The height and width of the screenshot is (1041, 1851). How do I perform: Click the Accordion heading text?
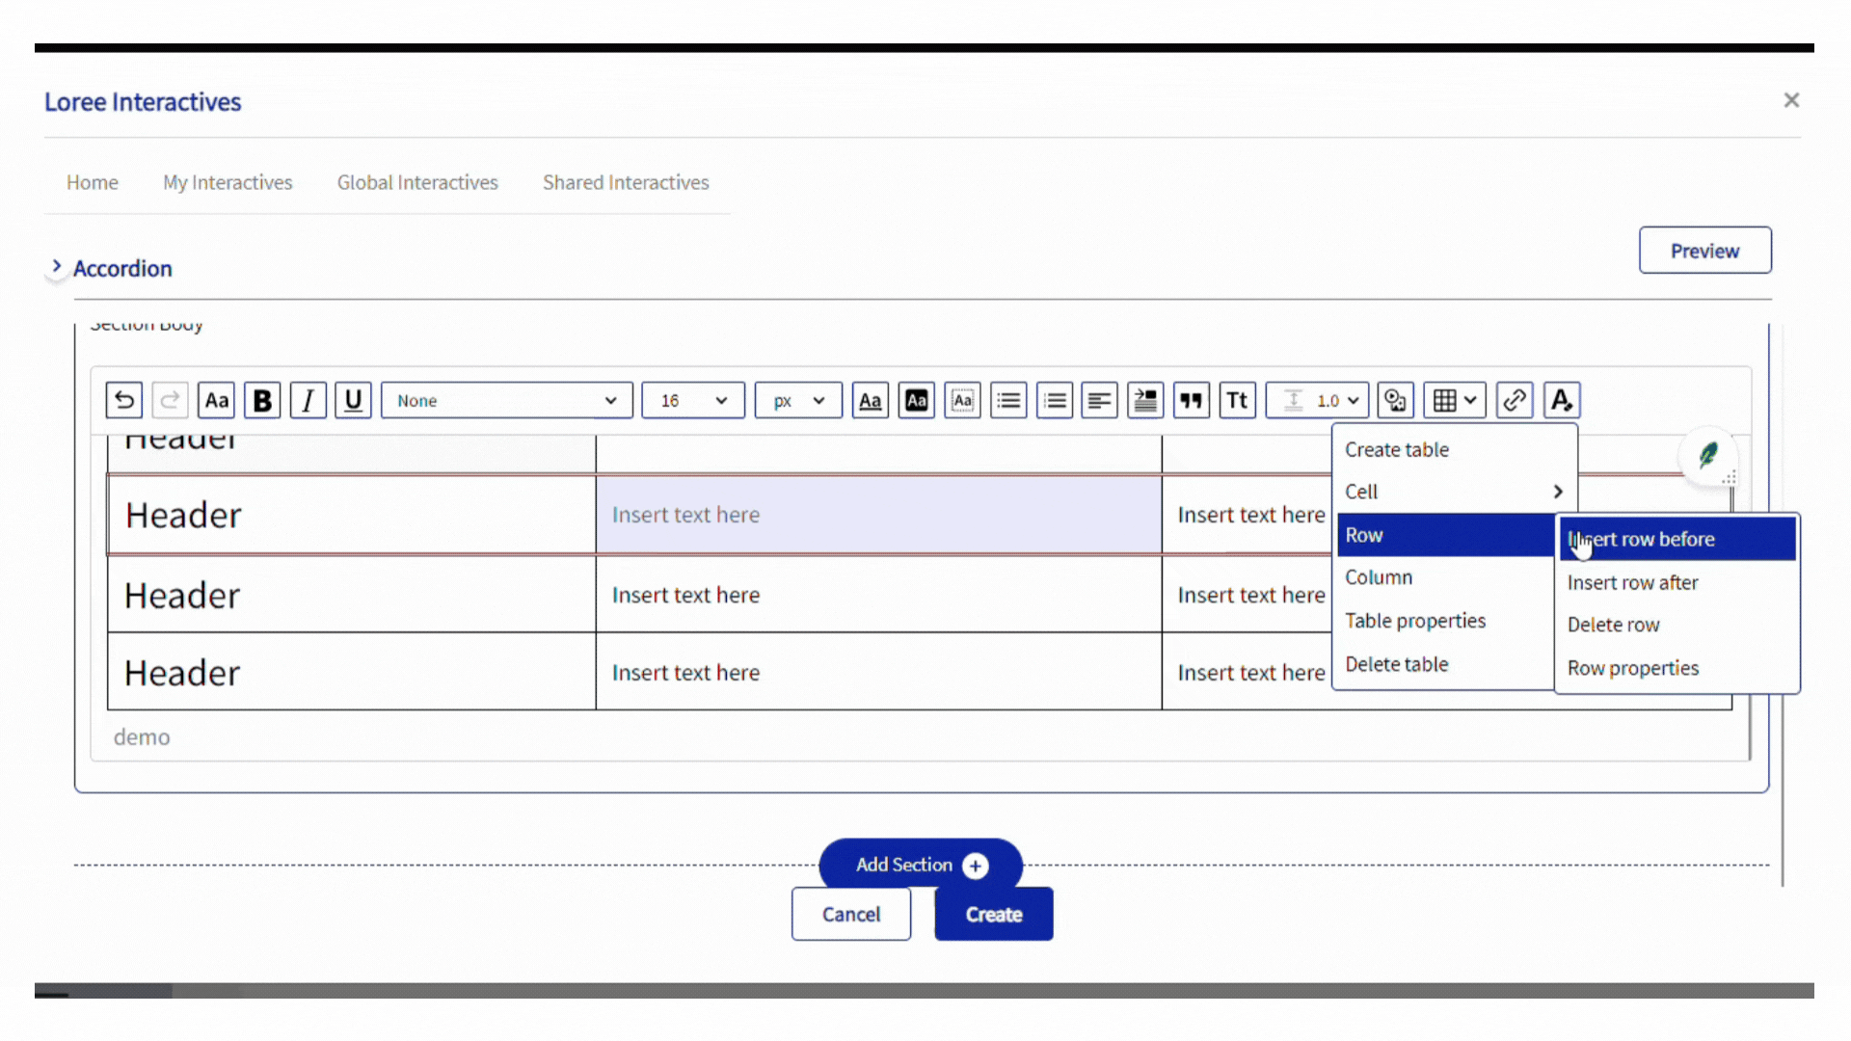pos(122,268)
